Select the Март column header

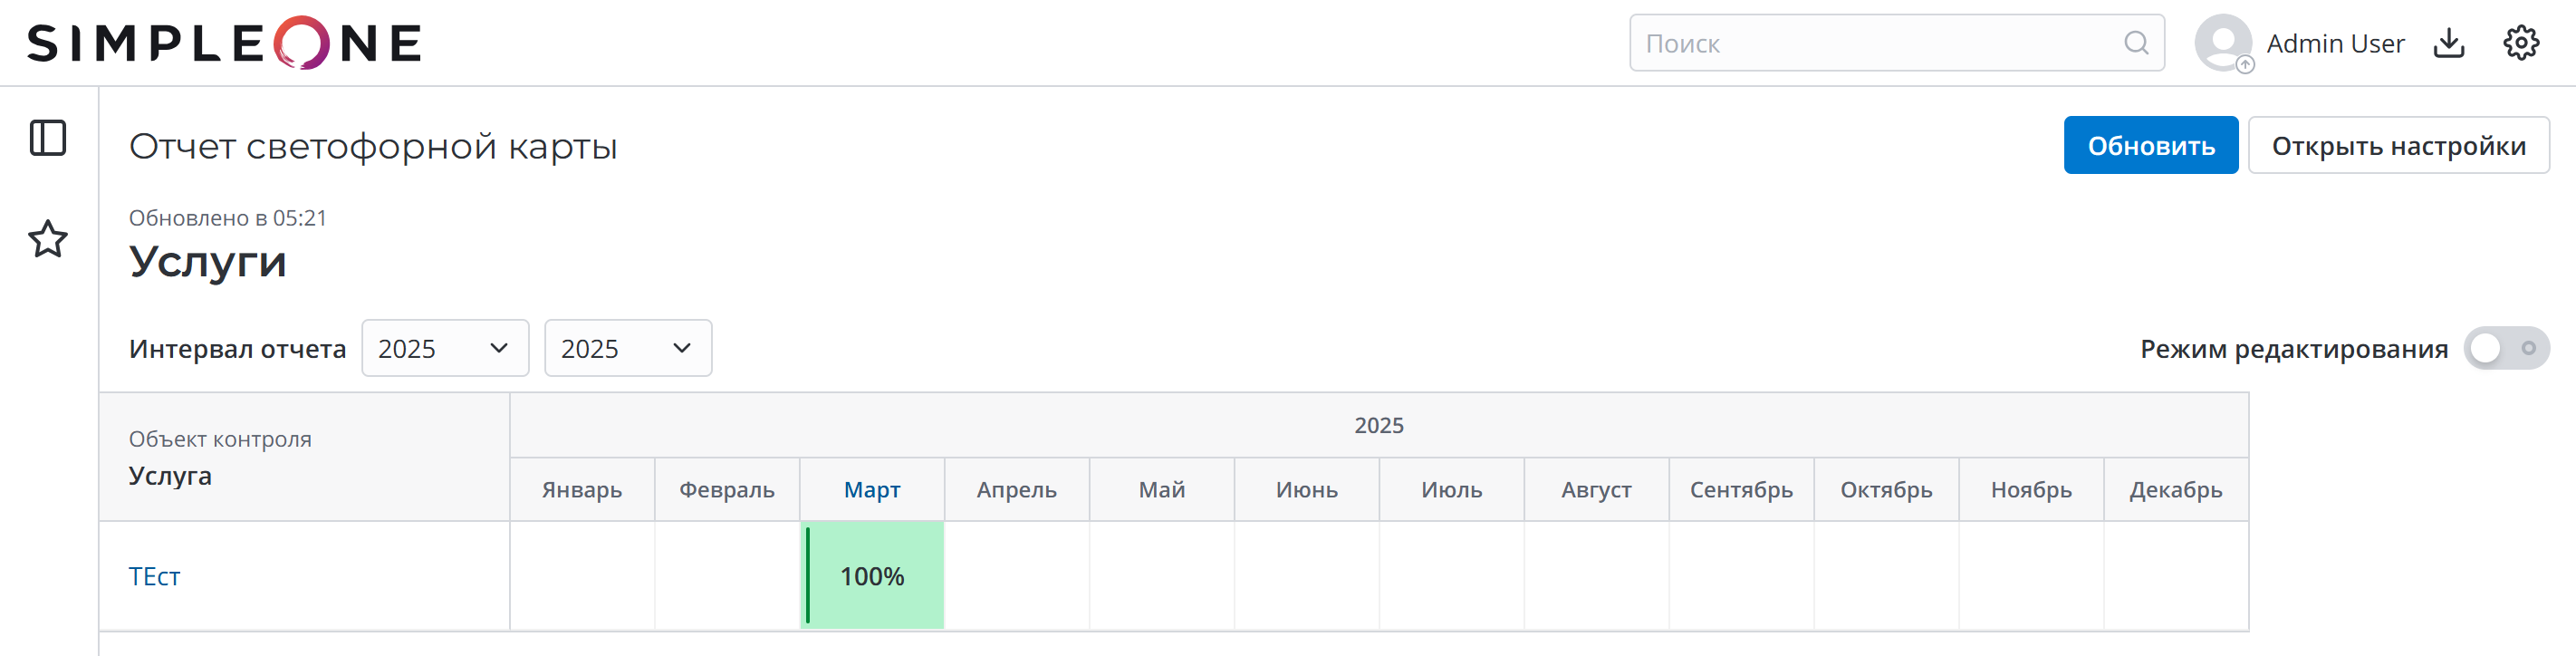(872, 490)
